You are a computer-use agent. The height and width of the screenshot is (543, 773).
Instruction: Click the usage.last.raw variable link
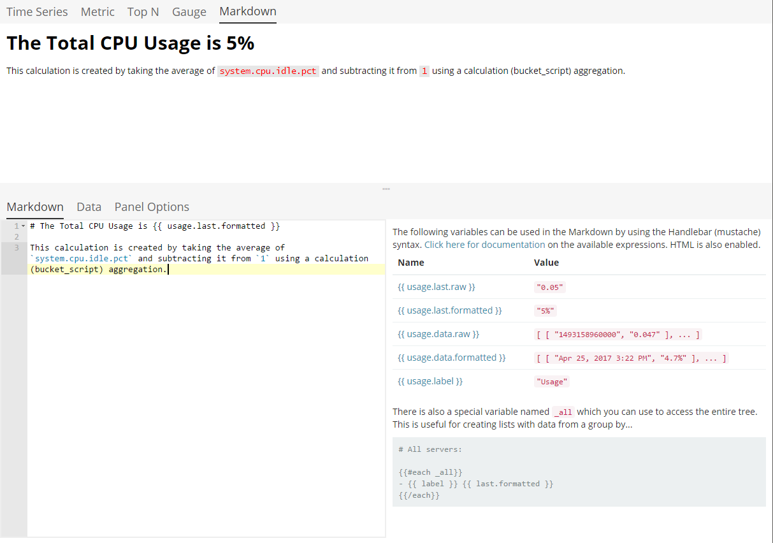point(435,286)
